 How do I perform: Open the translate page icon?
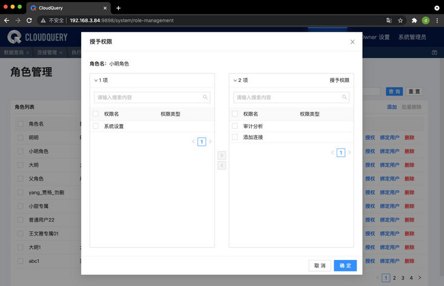389,21
